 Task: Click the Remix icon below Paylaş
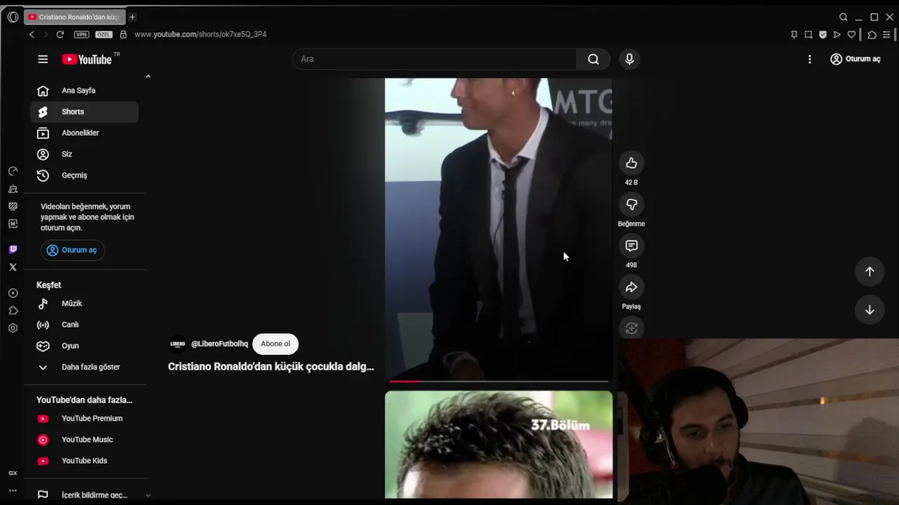click(631, 328)
